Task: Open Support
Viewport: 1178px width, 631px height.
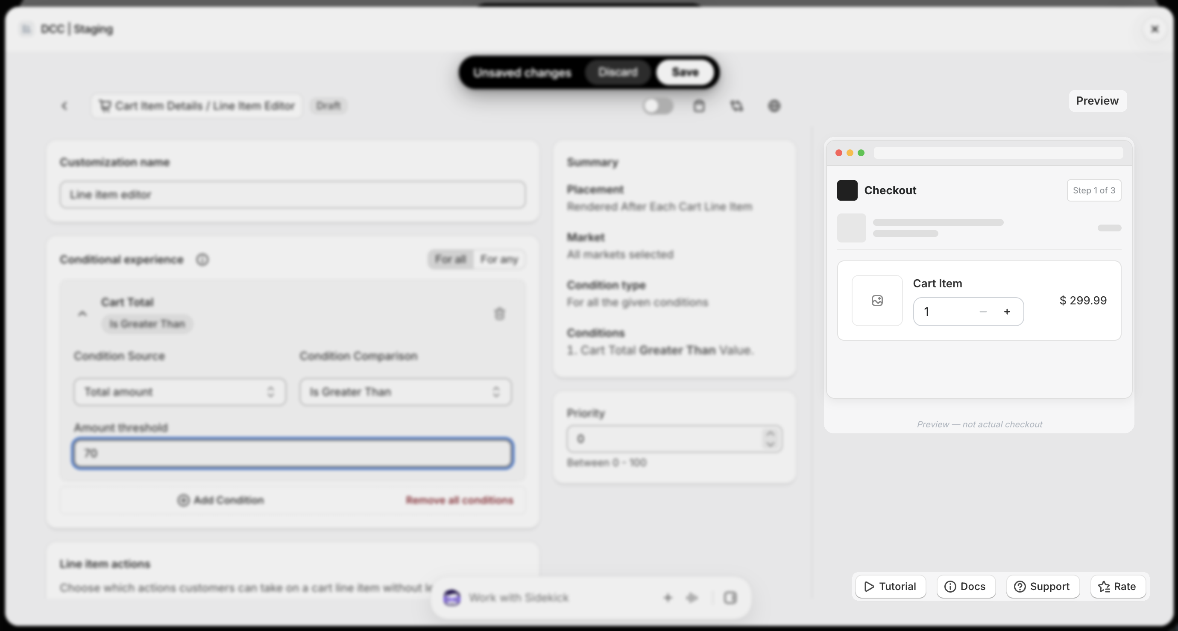Action: (1042, 587)
